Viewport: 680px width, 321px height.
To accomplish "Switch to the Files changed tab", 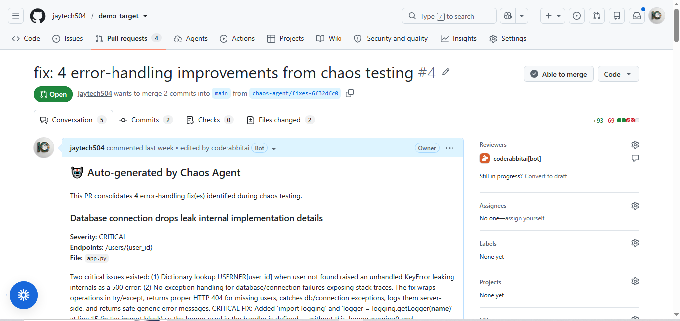I will click(281, 120).
